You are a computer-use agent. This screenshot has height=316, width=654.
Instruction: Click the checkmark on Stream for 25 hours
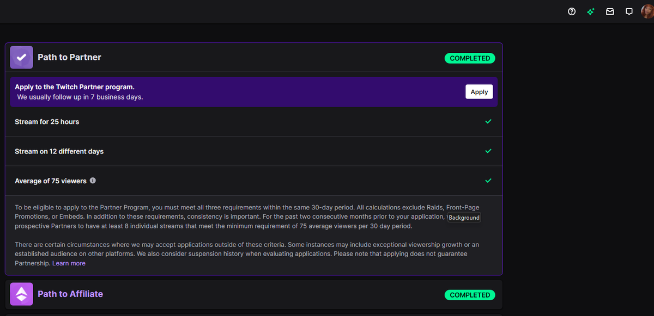pos(488,121)
